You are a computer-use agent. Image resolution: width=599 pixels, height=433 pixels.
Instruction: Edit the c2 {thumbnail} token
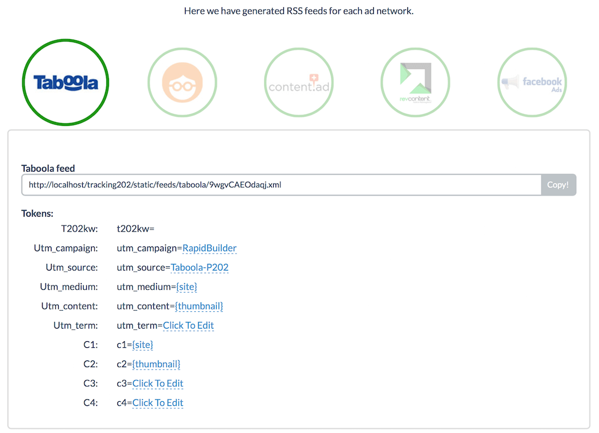point(156,364)
